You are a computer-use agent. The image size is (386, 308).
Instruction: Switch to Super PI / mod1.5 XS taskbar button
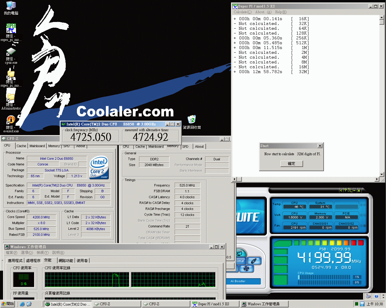[x=215, y=304]
